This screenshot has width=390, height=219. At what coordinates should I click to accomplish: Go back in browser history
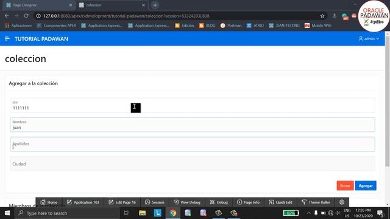(x=7, y=16)
